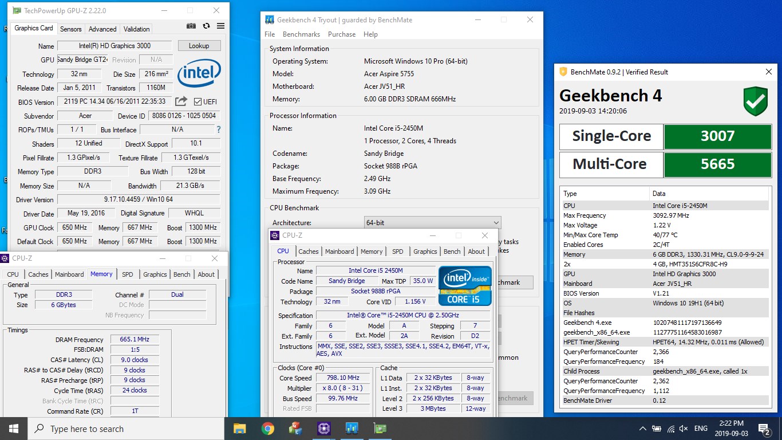This screenshot has height=440, width=782.
Task: Click the DRAM Frequency value 665.1 MHz
Action: [x=135, y=340]
